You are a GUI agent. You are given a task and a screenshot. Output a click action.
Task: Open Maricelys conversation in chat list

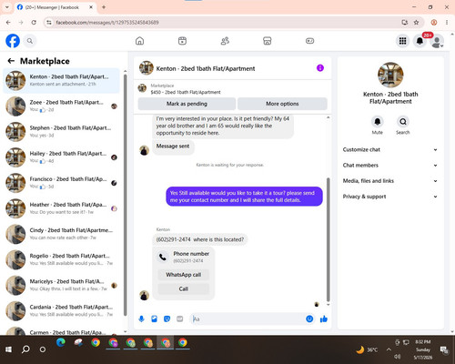tap(62, 285)
